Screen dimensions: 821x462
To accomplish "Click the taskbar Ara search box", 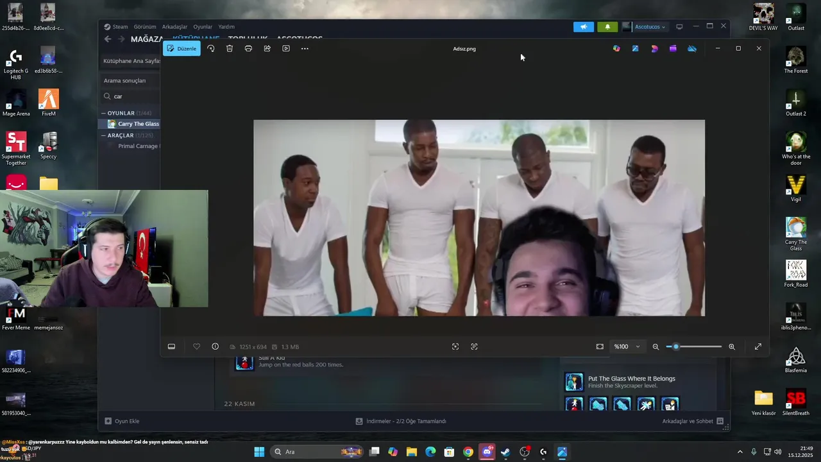I will coord(317,452).
